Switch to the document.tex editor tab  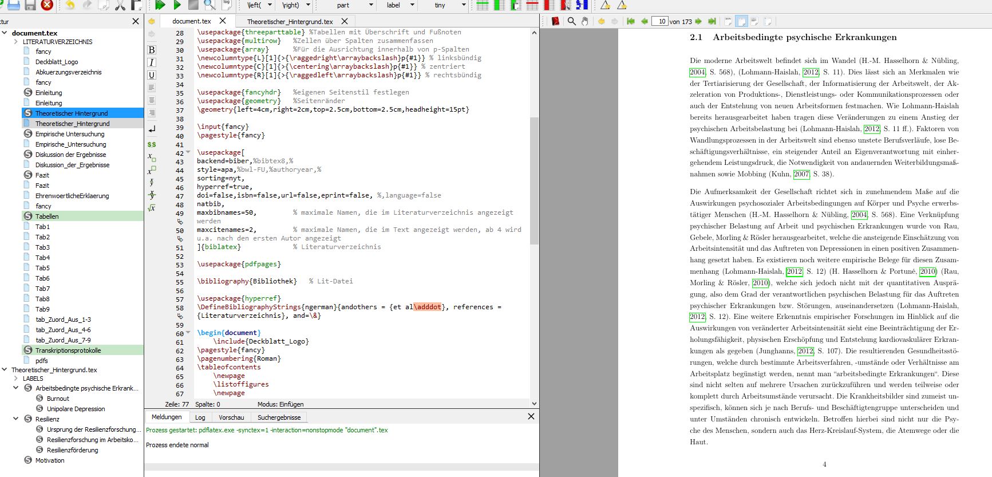pyautogui.click(x=192, y=21)
